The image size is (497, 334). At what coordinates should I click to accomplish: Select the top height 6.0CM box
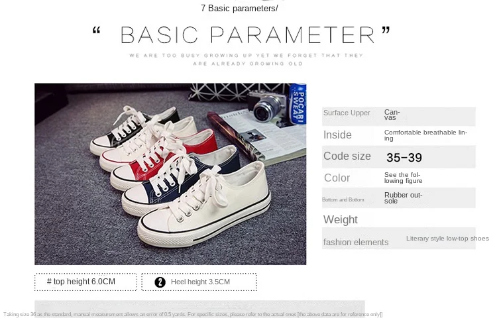point(86,282)
